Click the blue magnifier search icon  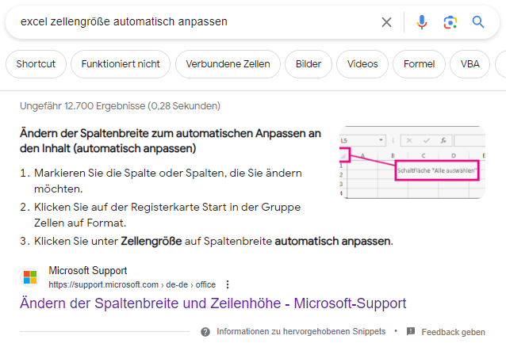click(x=478, y=22)
